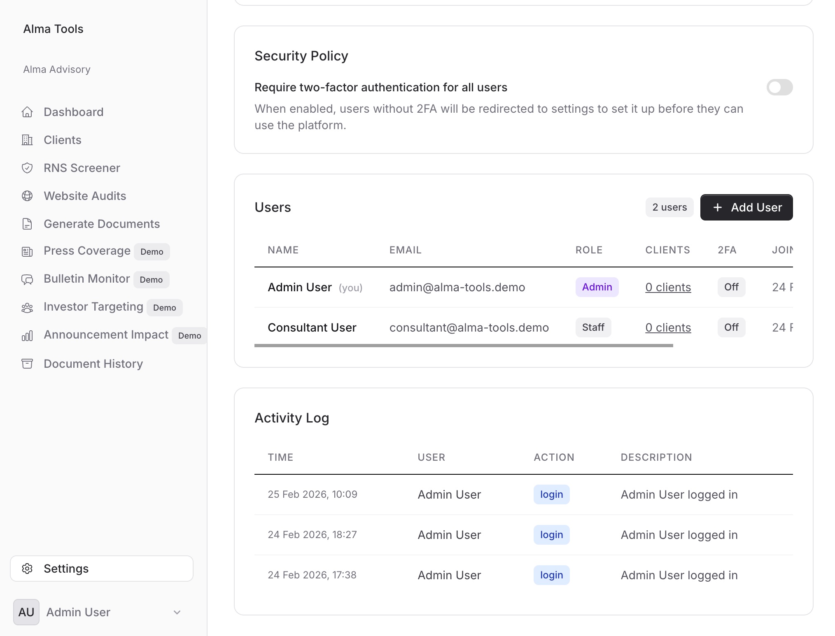
Task: Open the Consultant User's 0 clients link
Action: (x=668, y=327)
